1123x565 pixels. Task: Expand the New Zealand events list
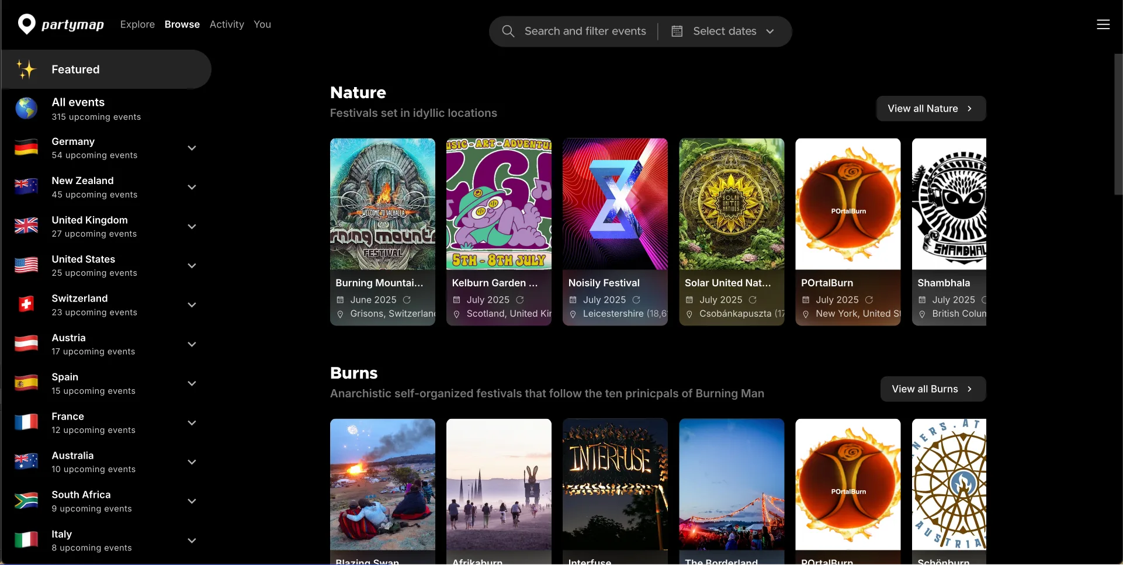pos(192,187)
